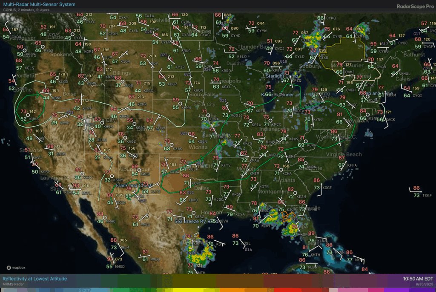Select the CYBC station label

click(x=403, y=43)
